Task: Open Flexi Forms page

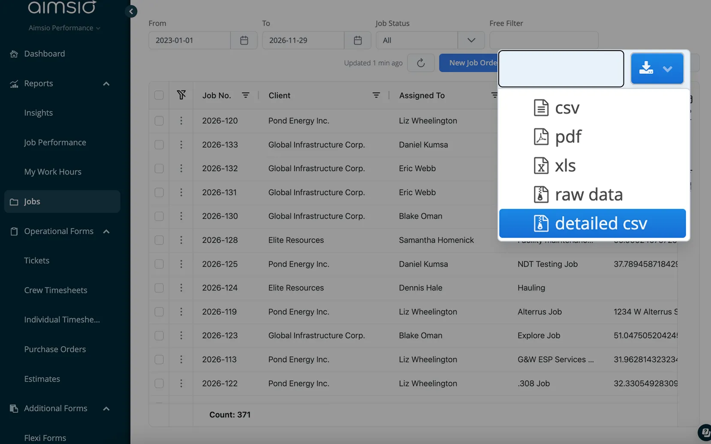Action: point(45,438)
